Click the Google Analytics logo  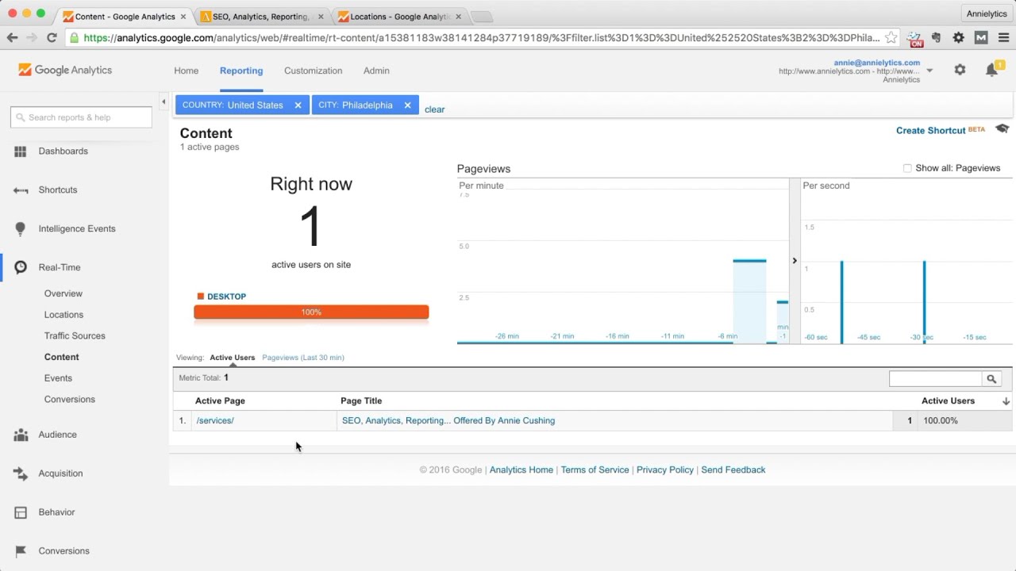coord(65,70)
